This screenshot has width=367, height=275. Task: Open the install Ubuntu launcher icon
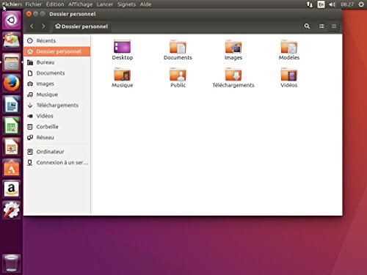coord(11,41)
